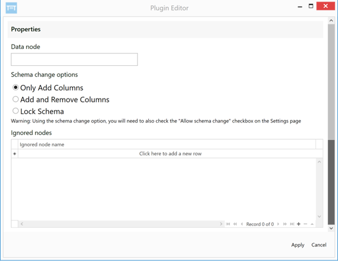Jump to previous page of records
This screenshot has height=261, width=338.
pos(235,224)
